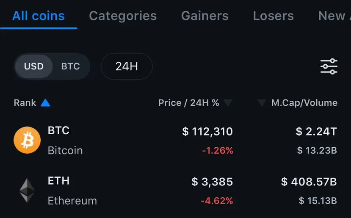Open the filter sliders icon
Screen dimensions: 351x218
click(329, 66)
